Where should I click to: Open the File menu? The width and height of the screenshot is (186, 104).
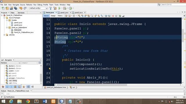tap(2, 5)
